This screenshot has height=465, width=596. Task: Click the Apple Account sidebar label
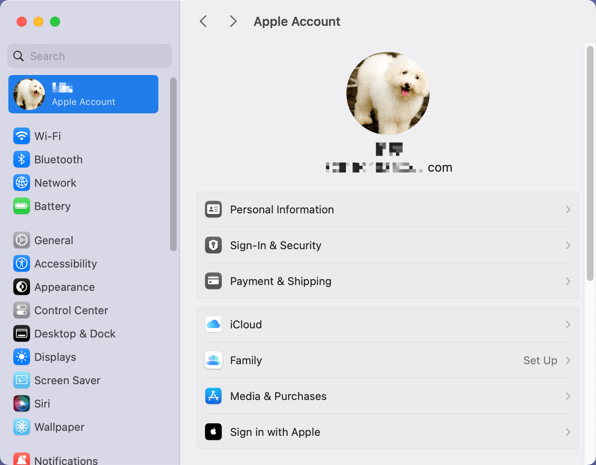point(83,102)
